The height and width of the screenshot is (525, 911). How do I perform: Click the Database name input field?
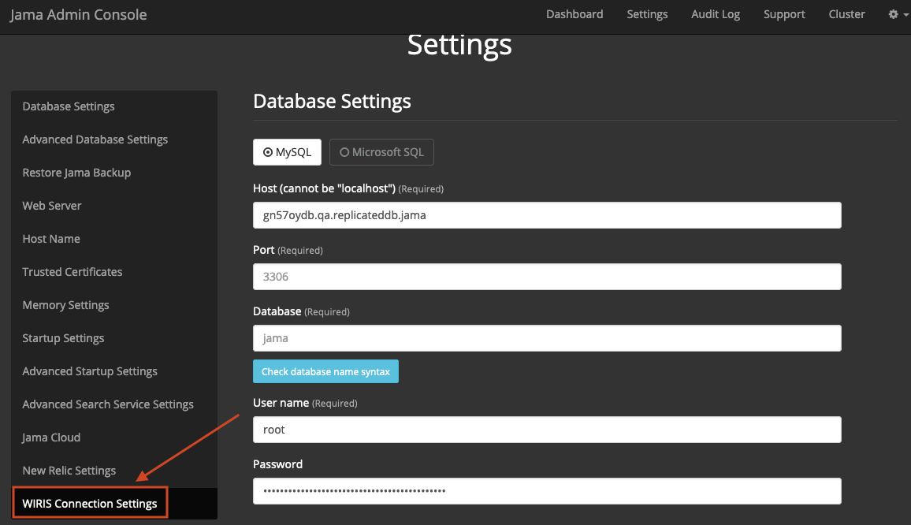click(x=547, y=338)
